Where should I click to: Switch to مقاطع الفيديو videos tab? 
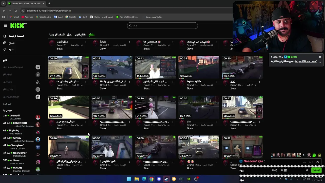pos(80,35)
